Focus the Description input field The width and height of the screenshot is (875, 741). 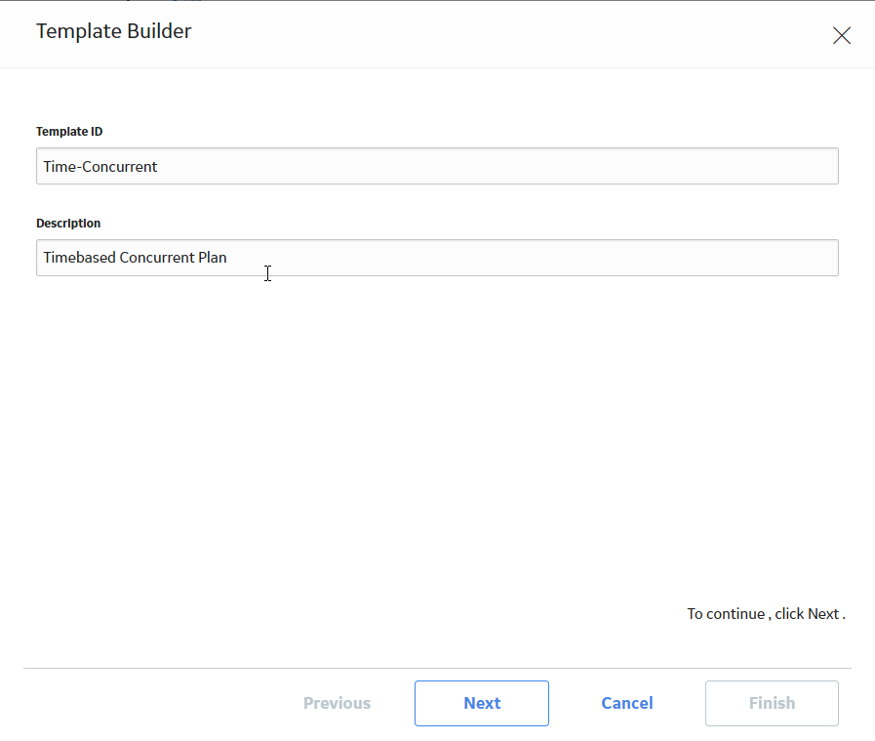437,258
